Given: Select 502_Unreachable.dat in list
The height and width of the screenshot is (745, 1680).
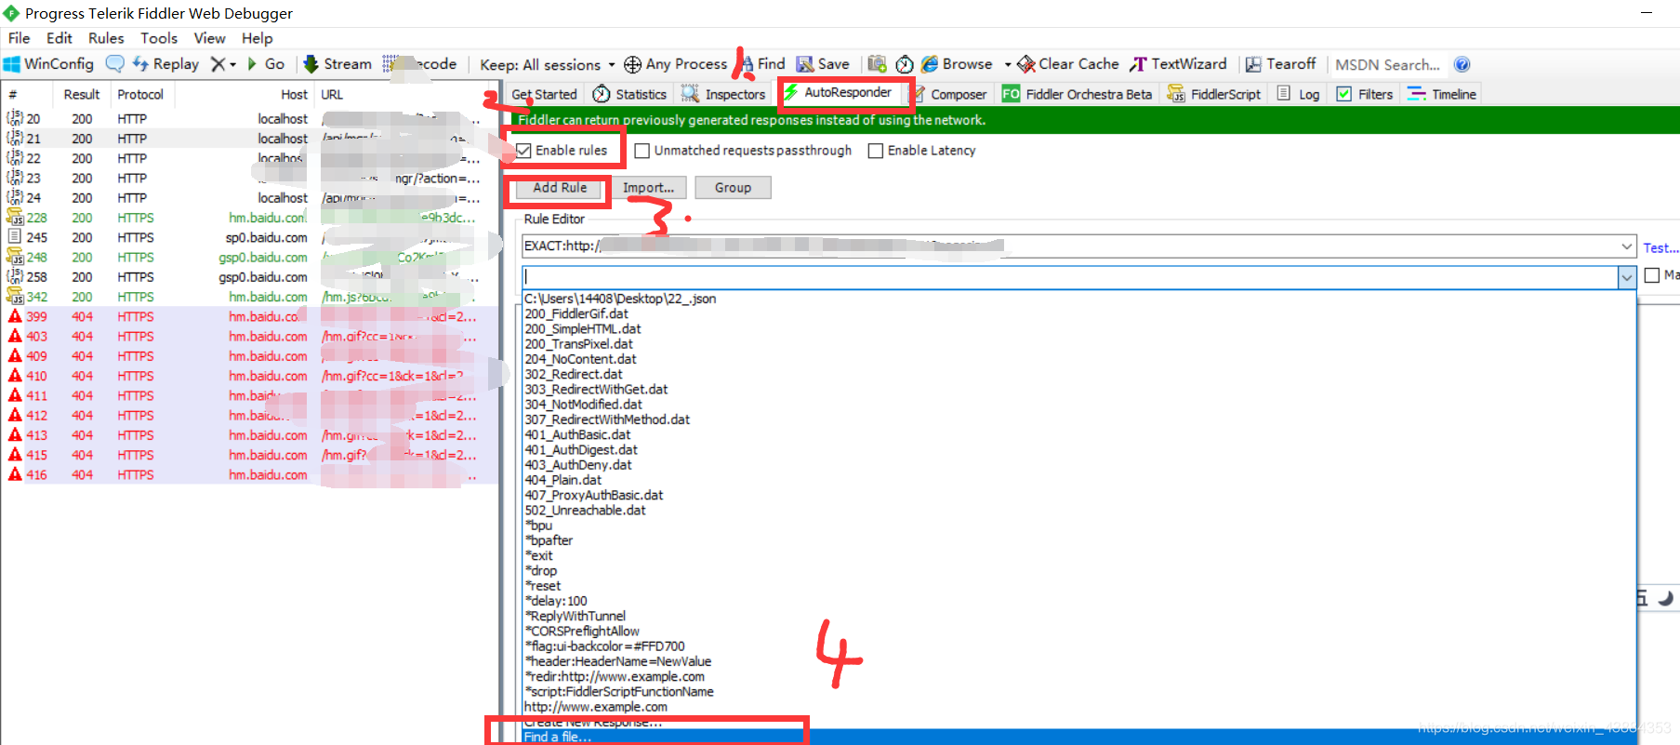Looking at the screenshot, I should [585, 511].
